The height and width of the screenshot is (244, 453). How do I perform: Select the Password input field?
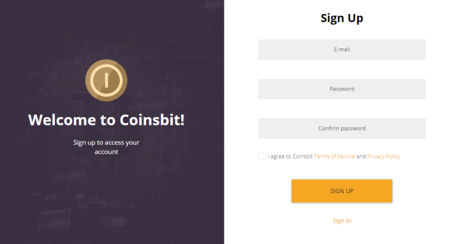[342, 89]
